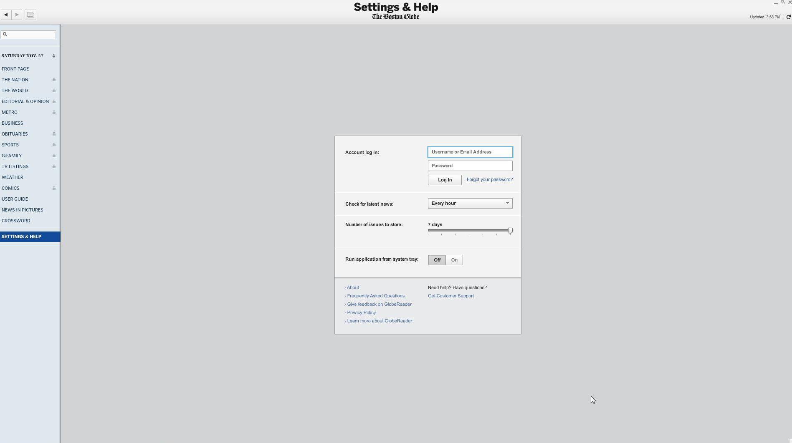This screenshot has height=443, width=792.
Task: Click the forward navigation arrow
Action: coord(17,15)
